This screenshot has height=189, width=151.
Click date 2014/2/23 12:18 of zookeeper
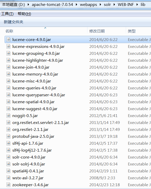coord(104,185)
